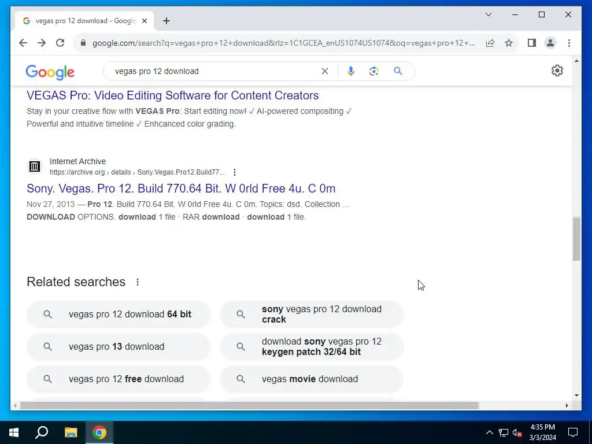Open the taskbar clock and date
The height and width of the screenshot is (444, 592).
[x=542, y=432]
